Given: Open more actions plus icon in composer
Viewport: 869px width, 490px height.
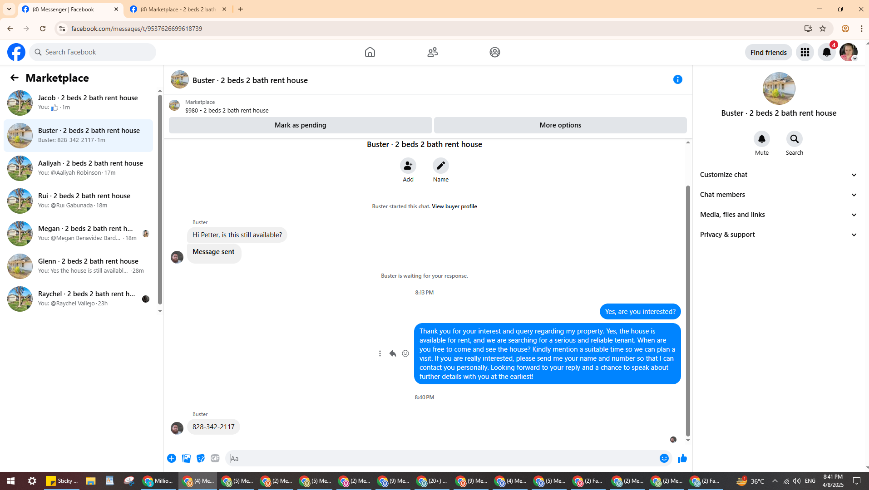Looking at the screenshot, I should point(172,458).
